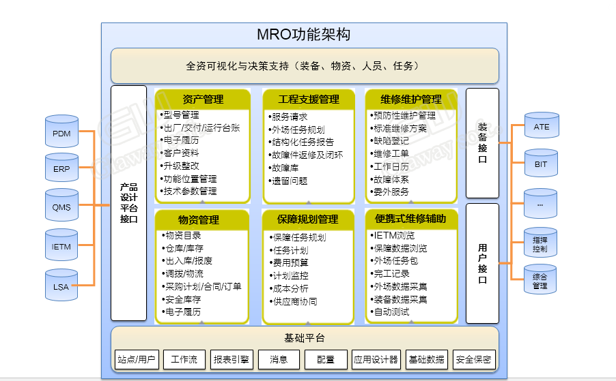Click the 资产管理 module header
This screenshot has height=381, width=616.
pos(203,100)
